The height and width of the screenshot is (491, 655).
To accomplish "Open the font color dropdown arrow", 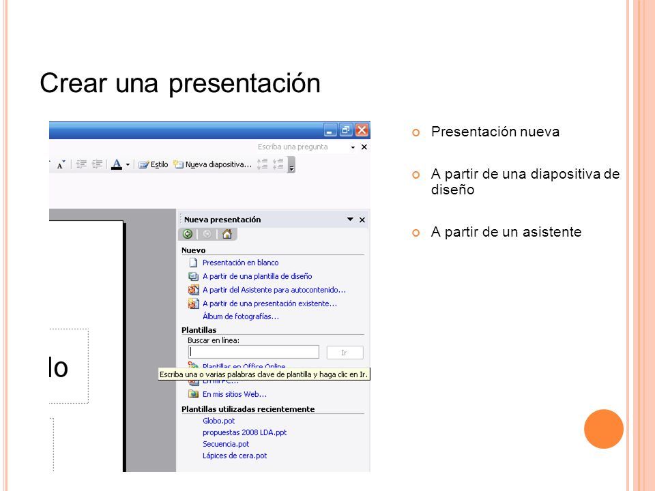I will tap(128, 164).
